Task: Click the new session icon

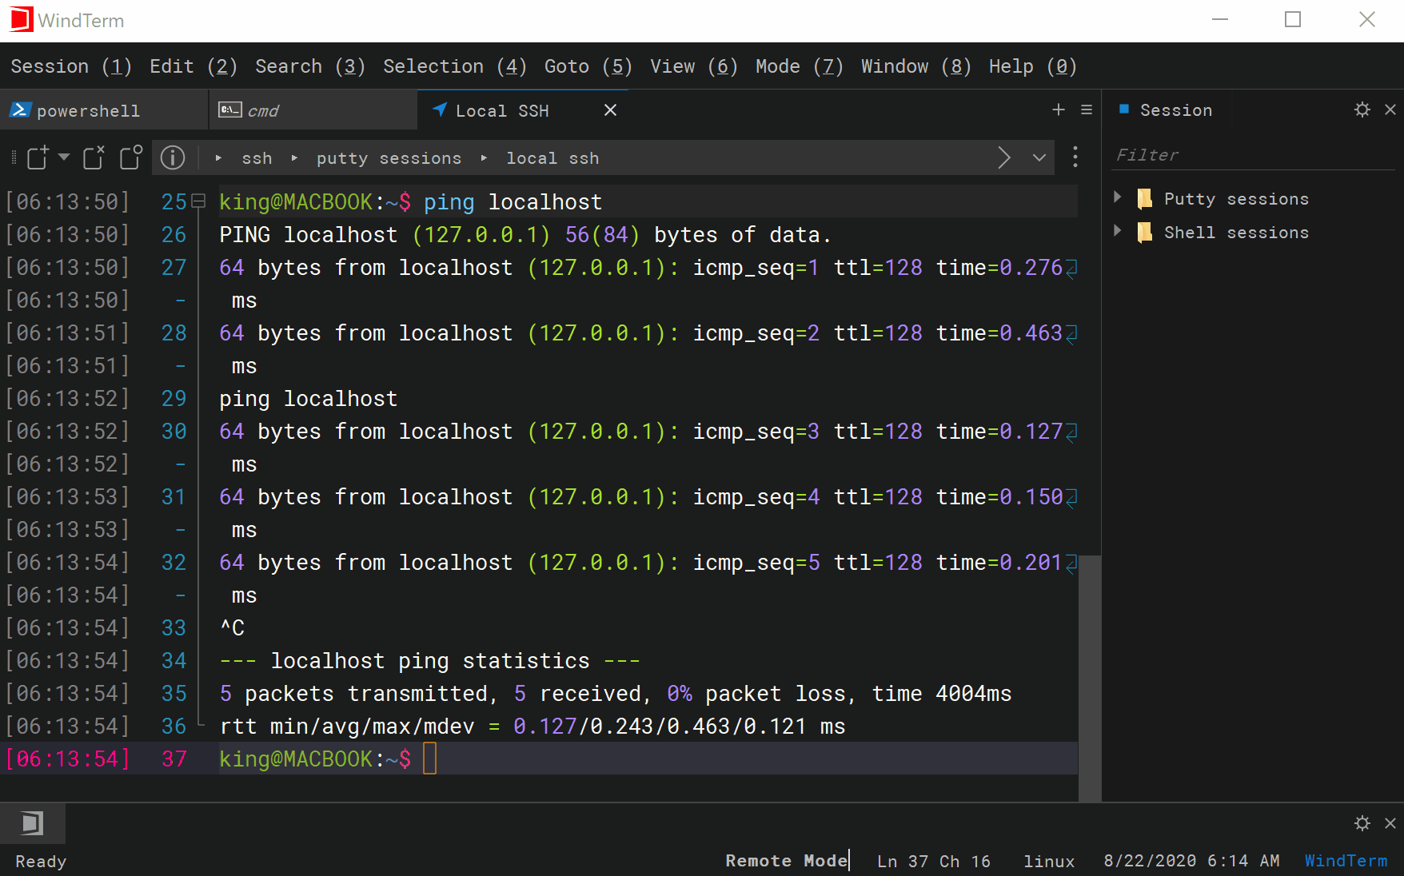Action: [38, 157]
